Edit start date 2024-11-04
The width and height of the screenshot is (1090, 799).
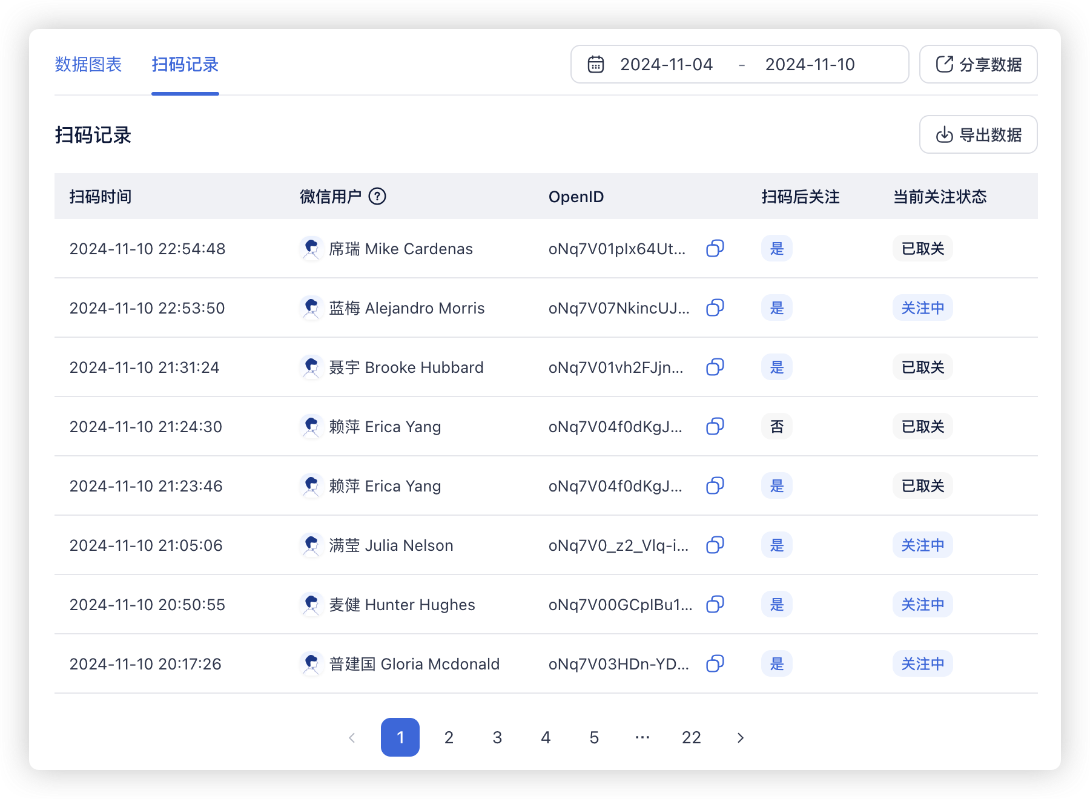click(x=667, y=64)
